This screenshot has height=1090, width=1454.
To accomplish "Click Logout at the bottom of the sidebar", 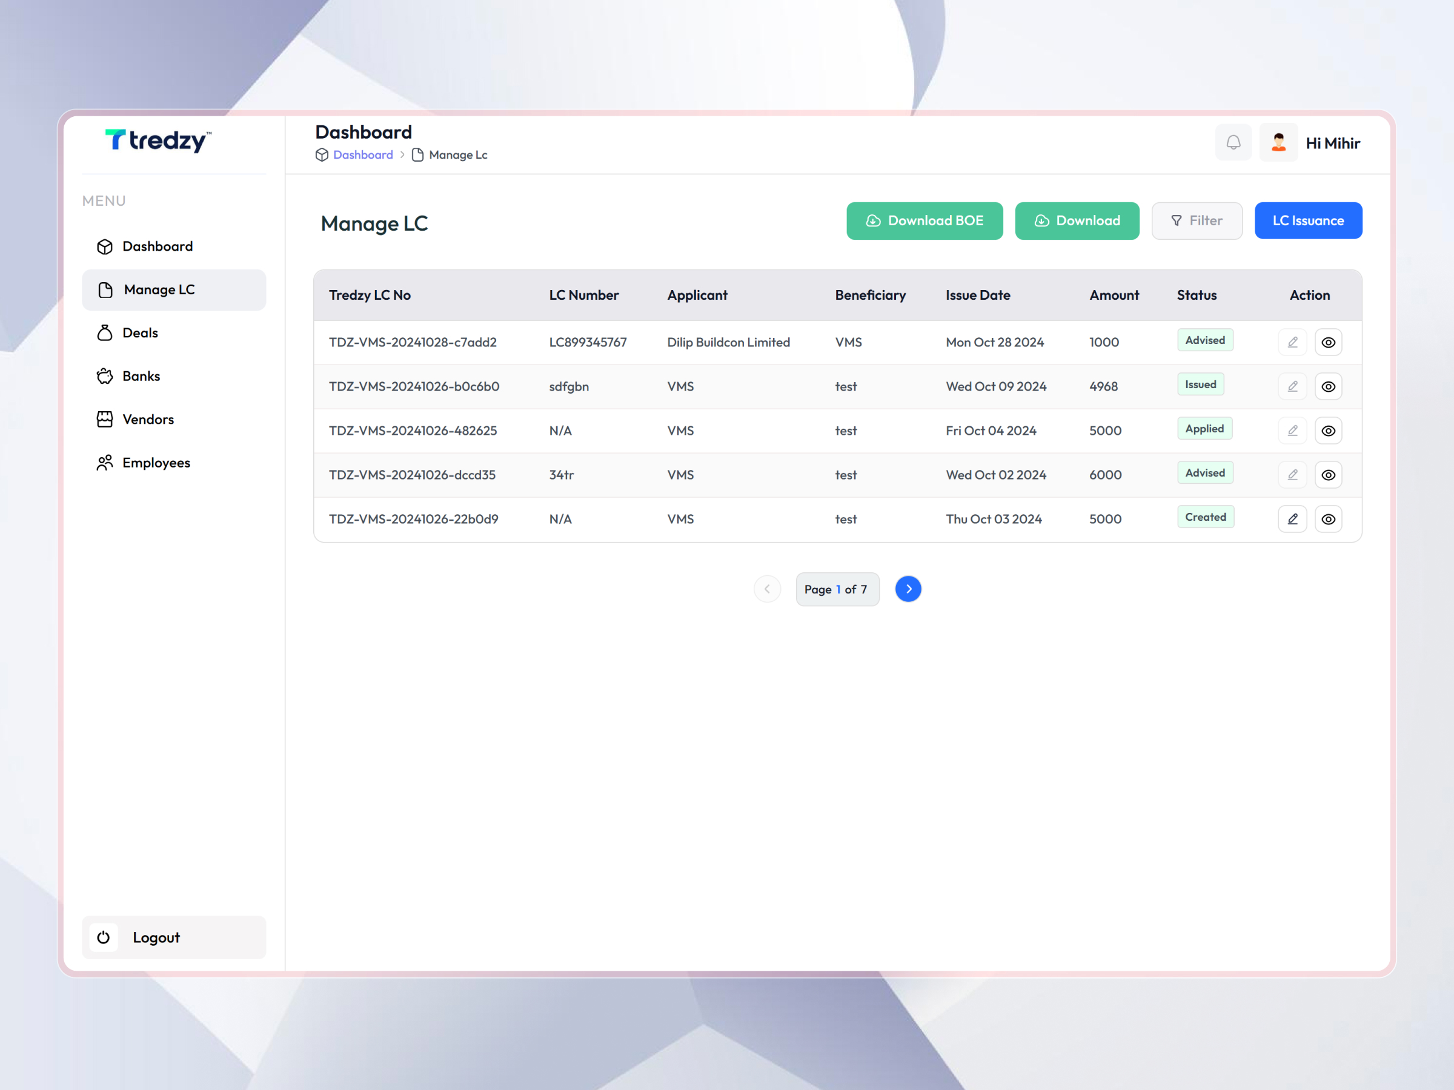I will point(156,937).
